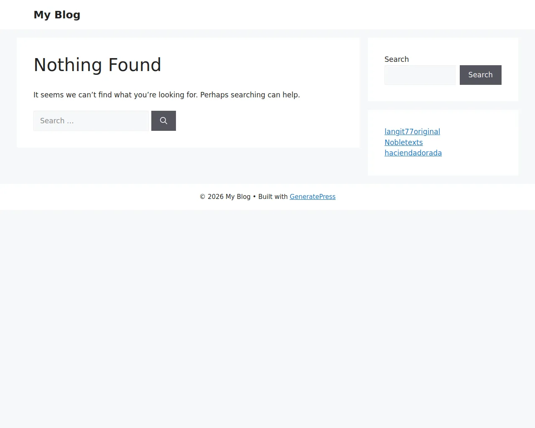Select the magnifier icon beside the search field

point(163,120)
